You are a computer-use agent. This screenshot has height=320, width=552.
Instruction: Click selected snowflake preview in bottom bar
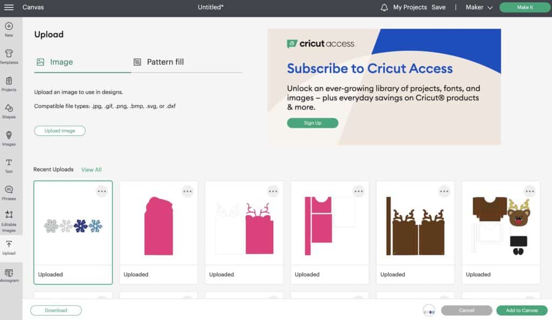coord(429,310)
